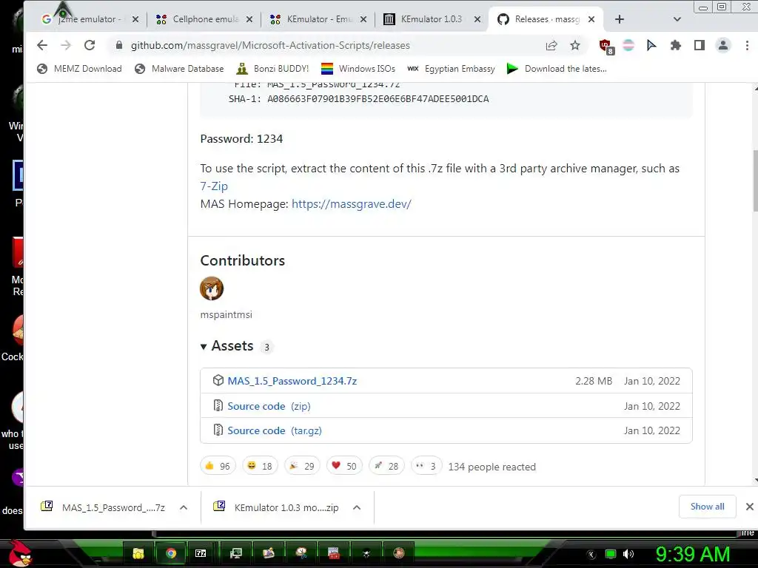The image size is (758, 568).
Task: Open the uBlock Origin extension
Action: tap(606, 47)
